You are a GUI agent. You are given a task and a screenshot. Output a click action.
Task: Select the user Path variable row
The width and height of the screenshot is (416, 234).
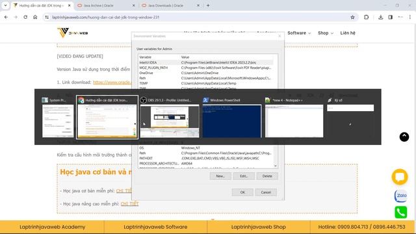tap(206, 78)
